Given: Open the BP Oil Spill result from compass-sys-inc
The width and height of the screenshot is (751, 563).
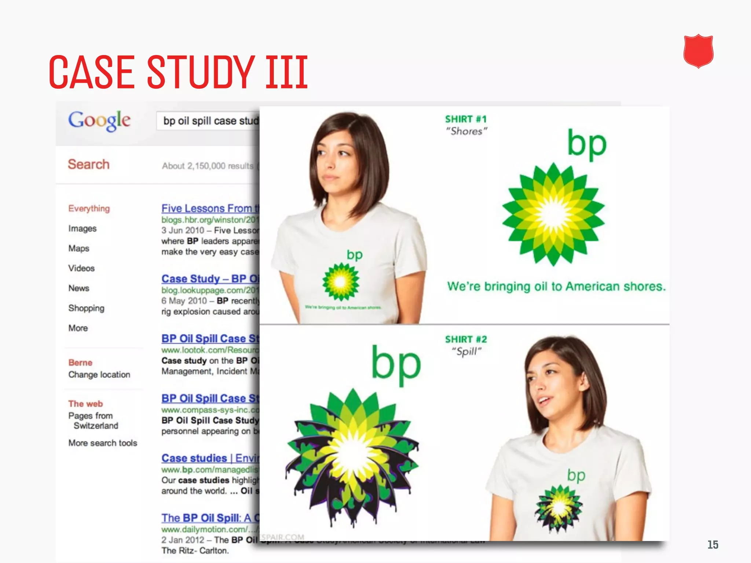Looking at the screenshot, I should point(210,398).
